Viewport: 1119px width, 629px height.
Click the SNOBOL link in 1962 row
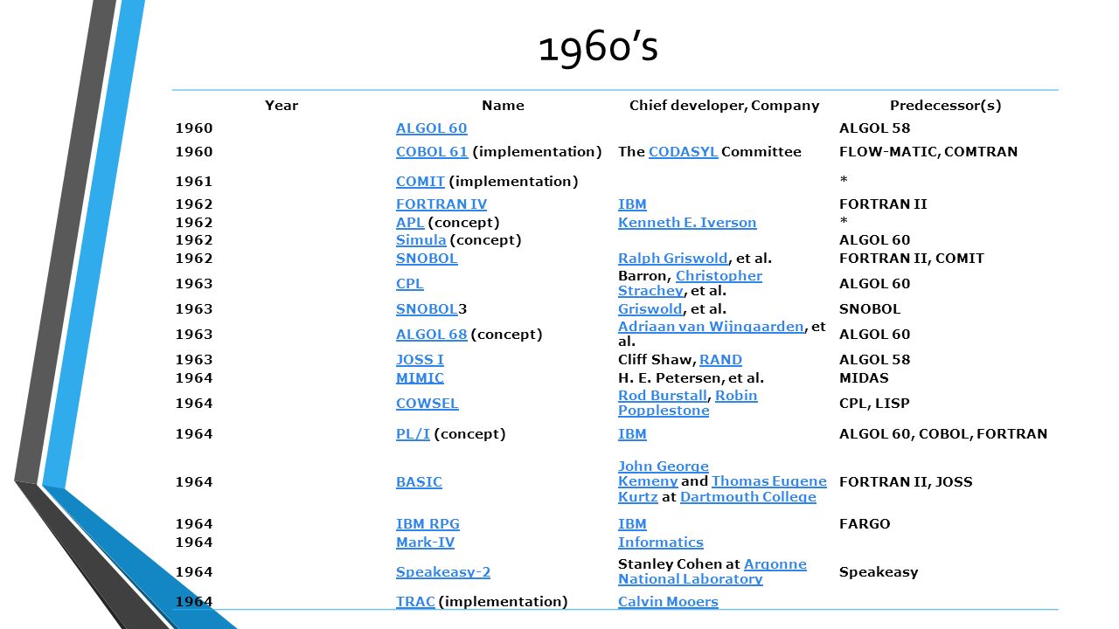[x=427, y=259]
